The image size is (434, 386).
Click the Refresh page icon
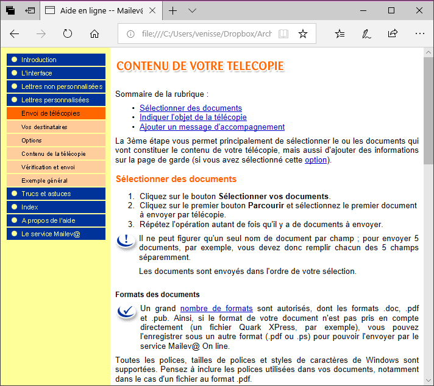pos(68,34)
